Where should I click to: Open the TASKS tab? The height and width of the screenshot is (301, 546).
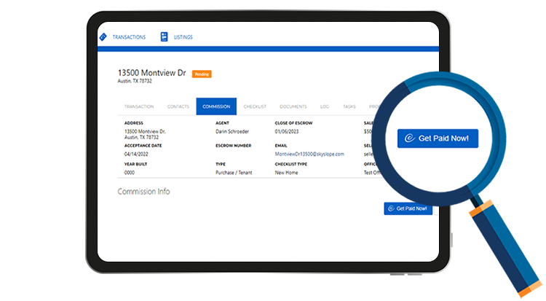point(349,106)
